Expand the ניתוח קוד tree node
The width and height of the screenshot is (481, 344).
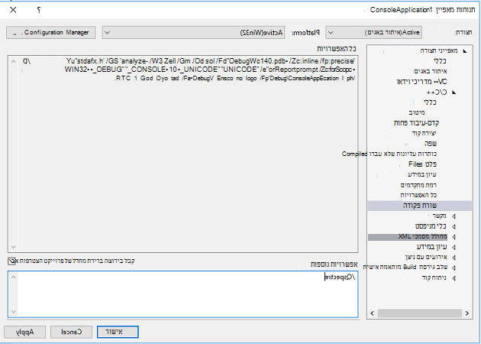(x=454, y=278)
